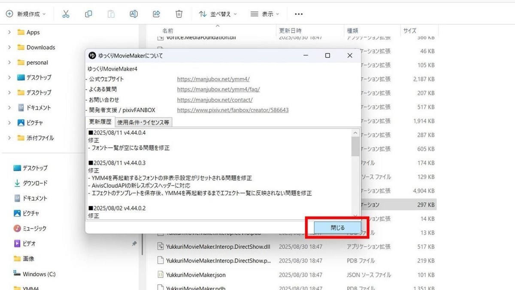Select the 更新履歴 tab
Image resolution: width=515 pixels, height=290 pixels.
[100, 122]
